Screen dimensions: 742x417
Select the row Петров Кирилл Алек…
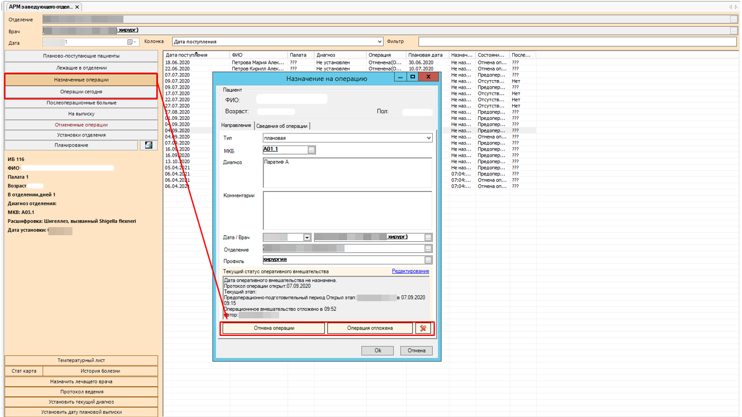[x=350, y=68]
